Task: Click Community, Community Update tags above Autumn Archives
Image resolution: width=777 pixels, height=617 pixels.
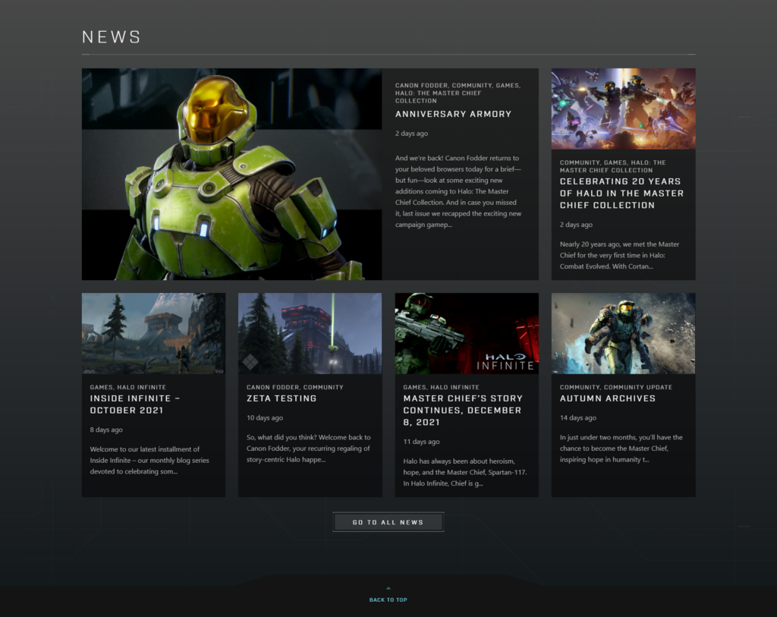Action: [616, 387]
